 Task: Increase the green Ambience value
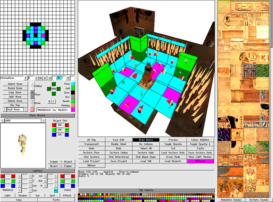pyautogui.click(x=13, y=181)
